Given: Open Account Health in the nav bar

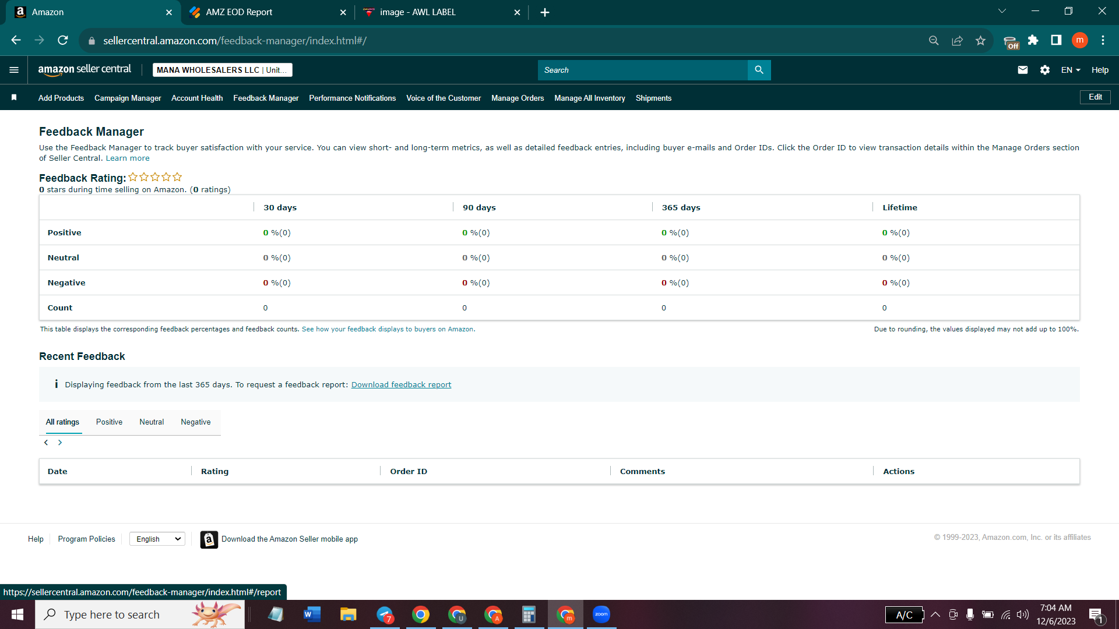Looking at the screenshot, I should pyautogui.click(x=197, y=98).
